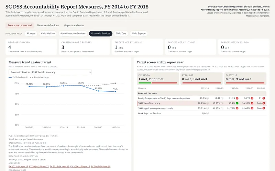Click the Published result legend entry
Screen dimensions: 275x171
[x=18, y=77]
